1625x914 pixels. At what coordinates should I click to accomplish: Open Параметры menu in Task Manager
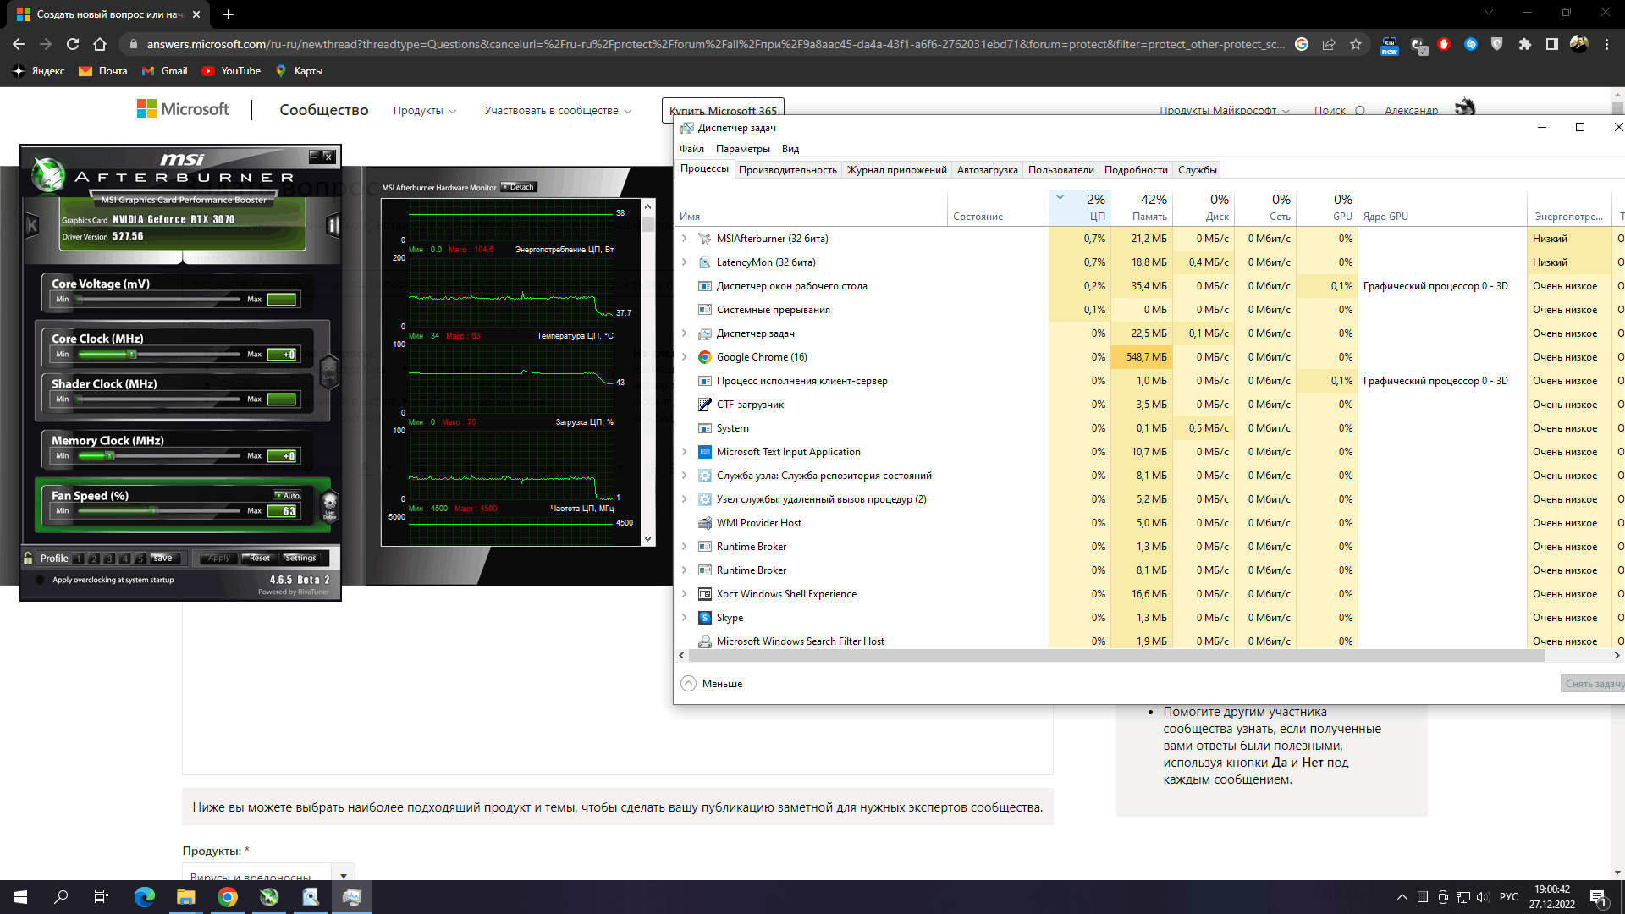(742, 149)
